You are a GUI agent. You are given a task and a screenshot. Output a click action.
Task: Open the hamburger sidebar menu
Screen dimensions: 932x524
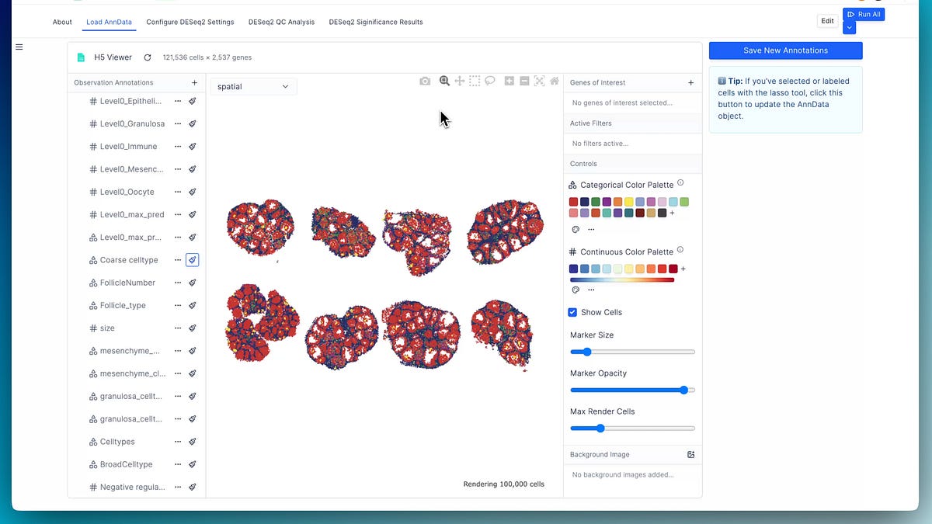click(19, 47)
